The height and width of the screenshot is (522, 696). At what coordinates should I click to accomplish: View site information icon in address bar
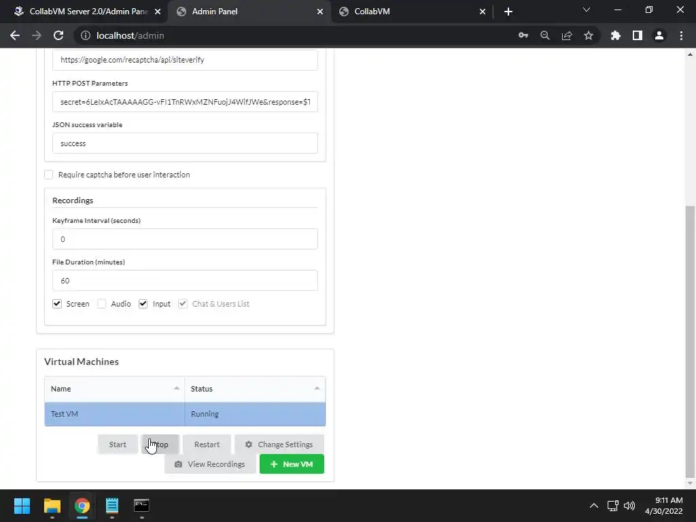coord(85,35)
